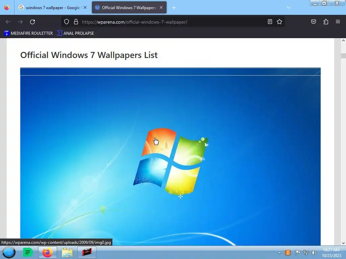Toggle reader view for this page
The height and width of the screenshot is (259, 346).
click(x=270, y=22)
